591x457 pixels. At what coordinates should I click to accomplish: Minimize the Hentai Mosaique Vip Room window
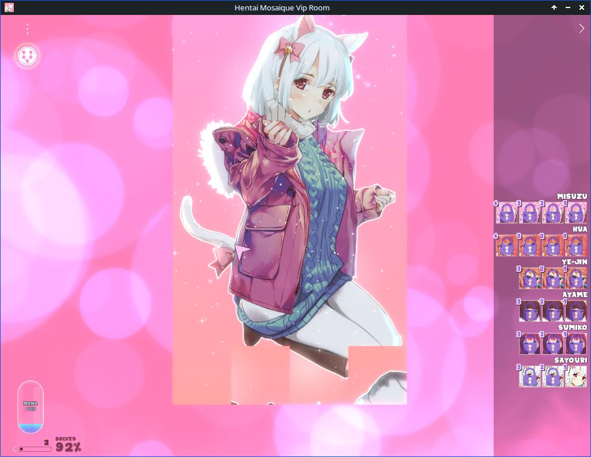567,7
